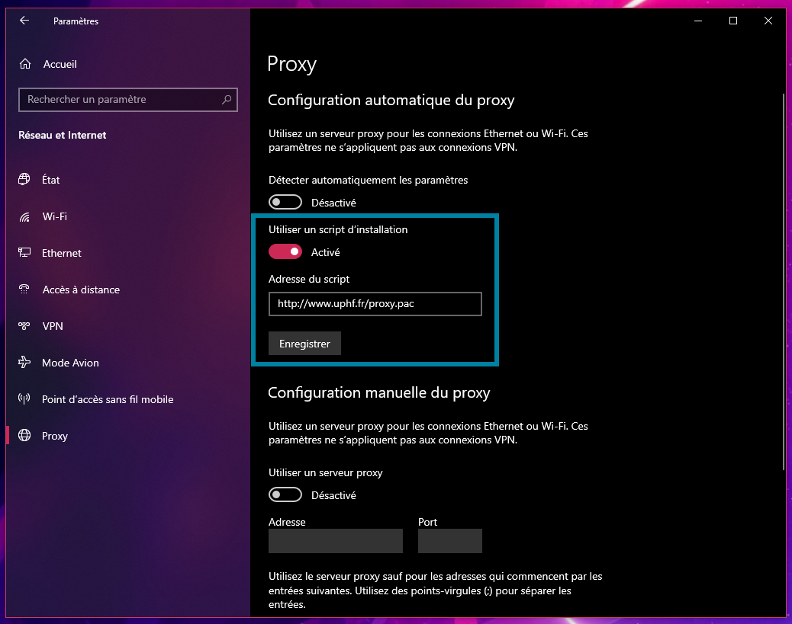Click the Accueil home icon
This screenshot has width=792, height=624.
24,64
